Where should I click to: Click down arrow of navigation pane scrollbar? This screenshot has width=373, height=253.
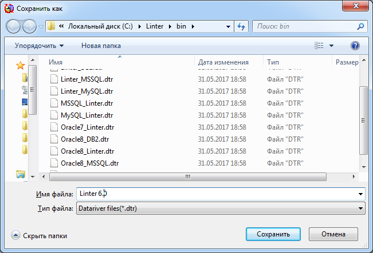[33, 176]
